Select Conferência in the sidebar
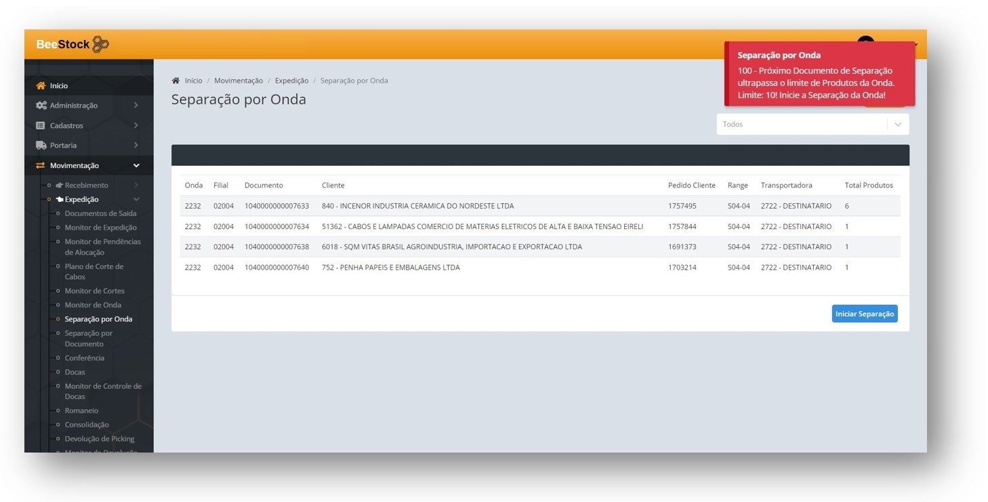This screenshot has height=502, width=988. (x=84, y=358)
